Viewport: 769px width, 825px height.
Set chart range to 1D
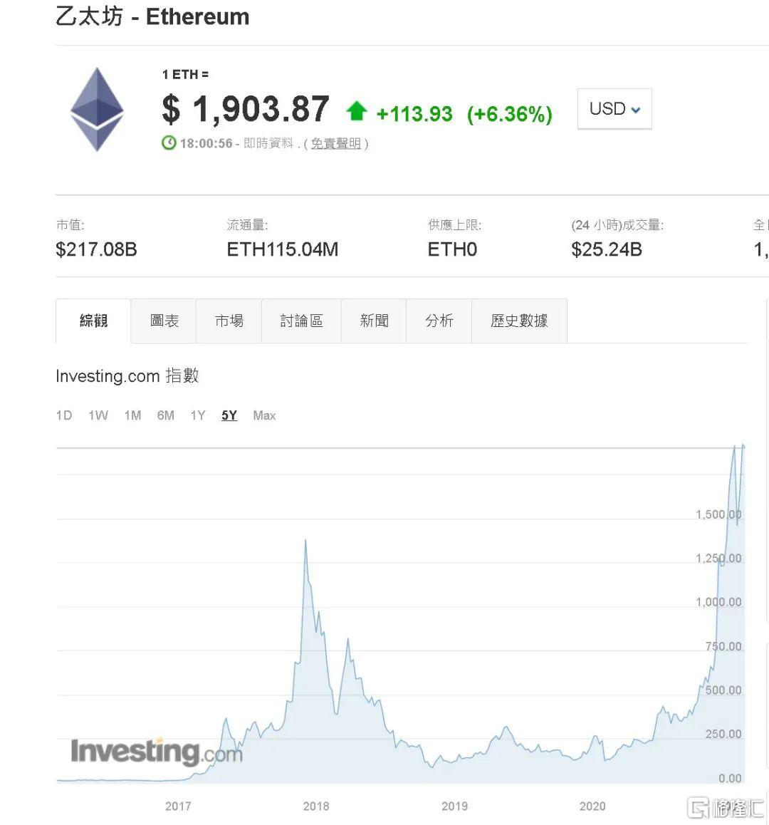[x=64, y=415]
